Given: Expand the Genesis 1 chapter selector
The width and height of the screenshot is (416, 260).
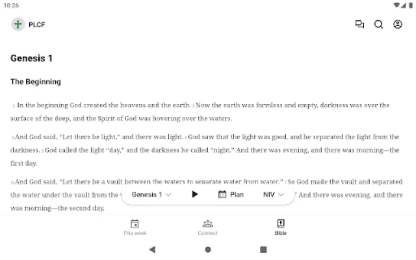Looking at the screenshot, I should 151,194.
